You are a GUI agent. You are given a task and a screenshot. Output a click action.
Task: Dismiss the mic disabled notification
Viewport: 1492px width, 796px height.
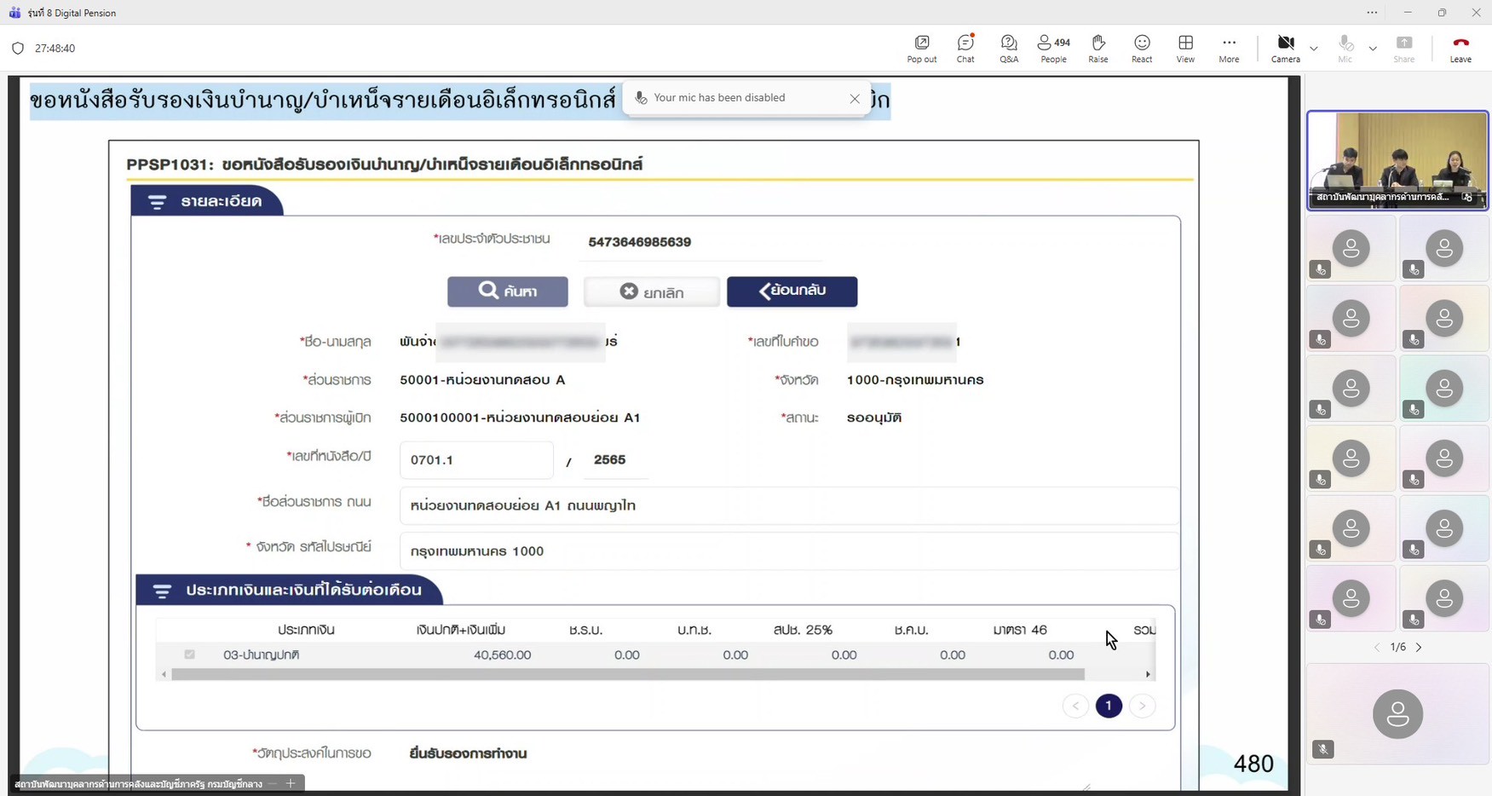pyautogui.click(x=855, y=99)
